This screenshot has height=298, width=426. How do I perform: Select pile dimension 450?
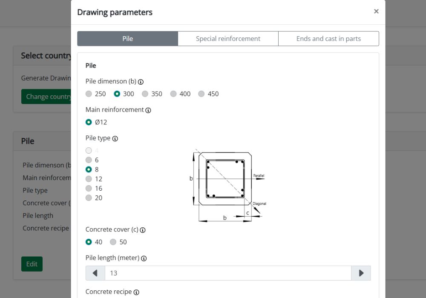[208, 94]
